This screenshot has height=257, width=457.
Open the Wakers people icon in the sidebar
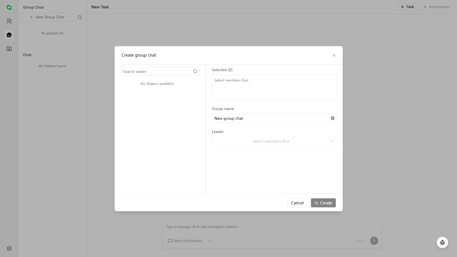pos(9,21)
